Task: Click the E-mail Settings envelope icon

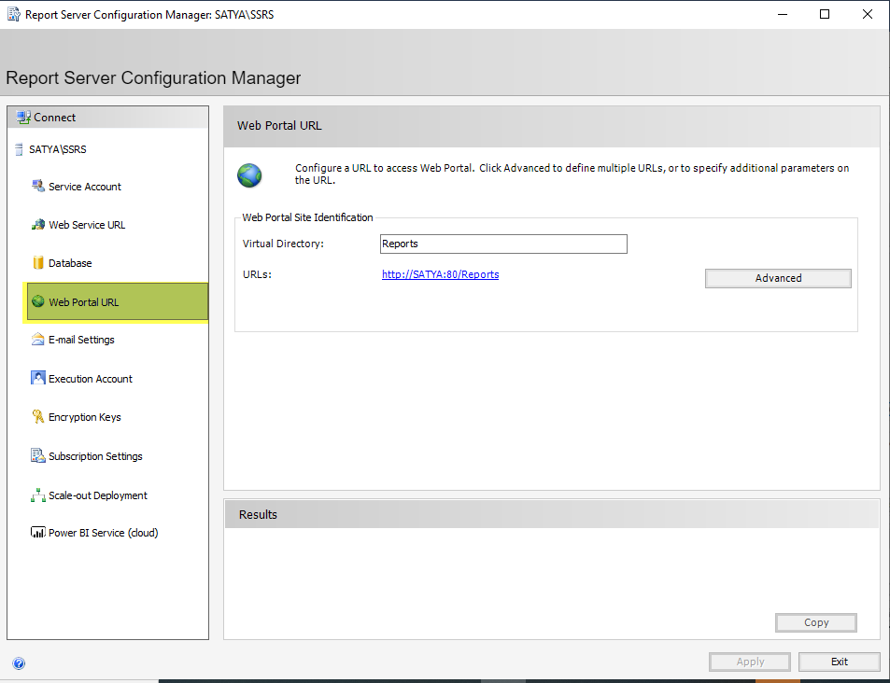Action: click(37, 340)
